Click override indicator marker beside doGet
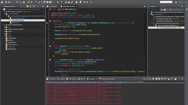Screen dimensions: 188x105 coord(47,23)
